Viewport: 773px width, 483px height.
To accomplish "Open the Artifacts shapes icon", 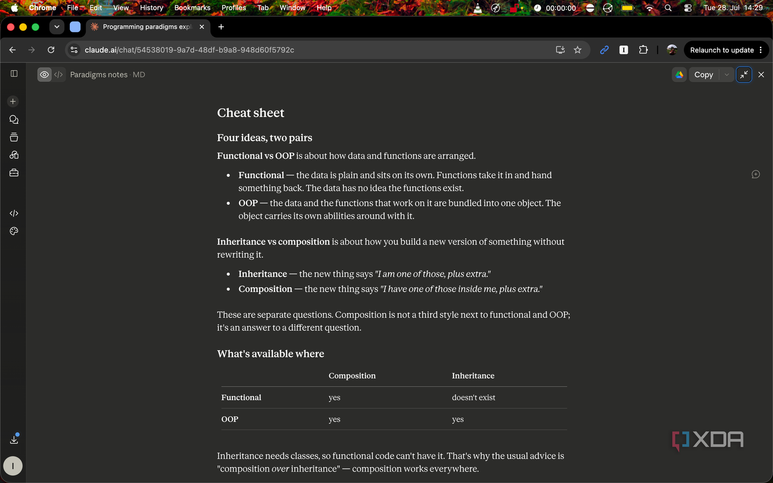I will 14,155.
